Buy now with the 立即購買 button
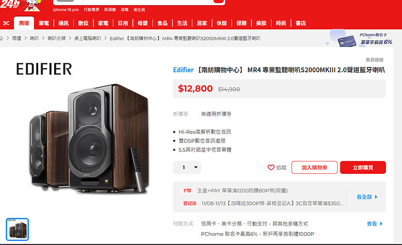This screenshot has height=245, width=402. [363, 168]
